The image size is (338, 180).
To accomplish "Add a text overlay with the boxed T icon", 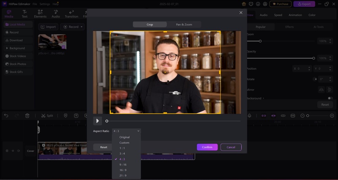I will pos(76,116).
